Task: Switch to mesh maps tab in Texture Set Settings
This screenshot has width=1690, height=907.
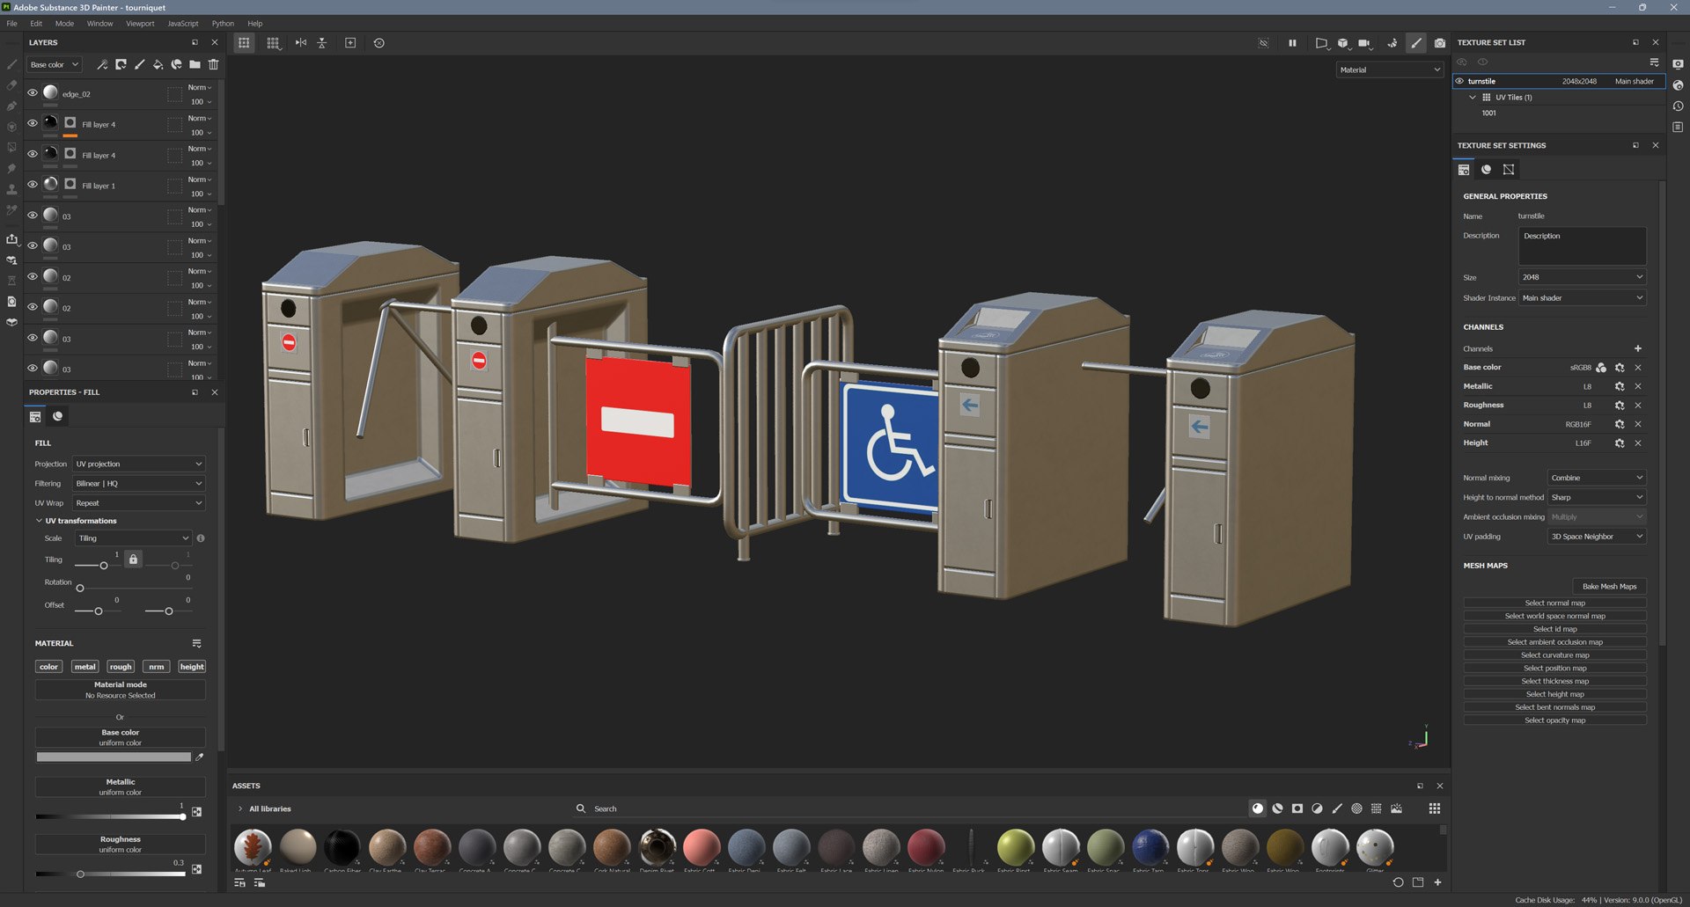Action: (1509, 169)
